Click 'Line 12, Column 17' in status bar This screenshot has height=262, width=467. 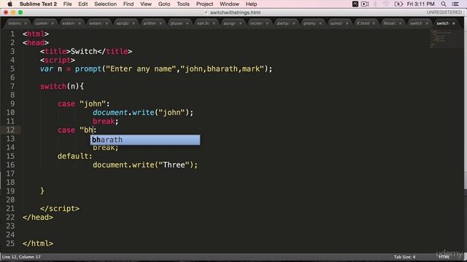(x=21, y=257)
